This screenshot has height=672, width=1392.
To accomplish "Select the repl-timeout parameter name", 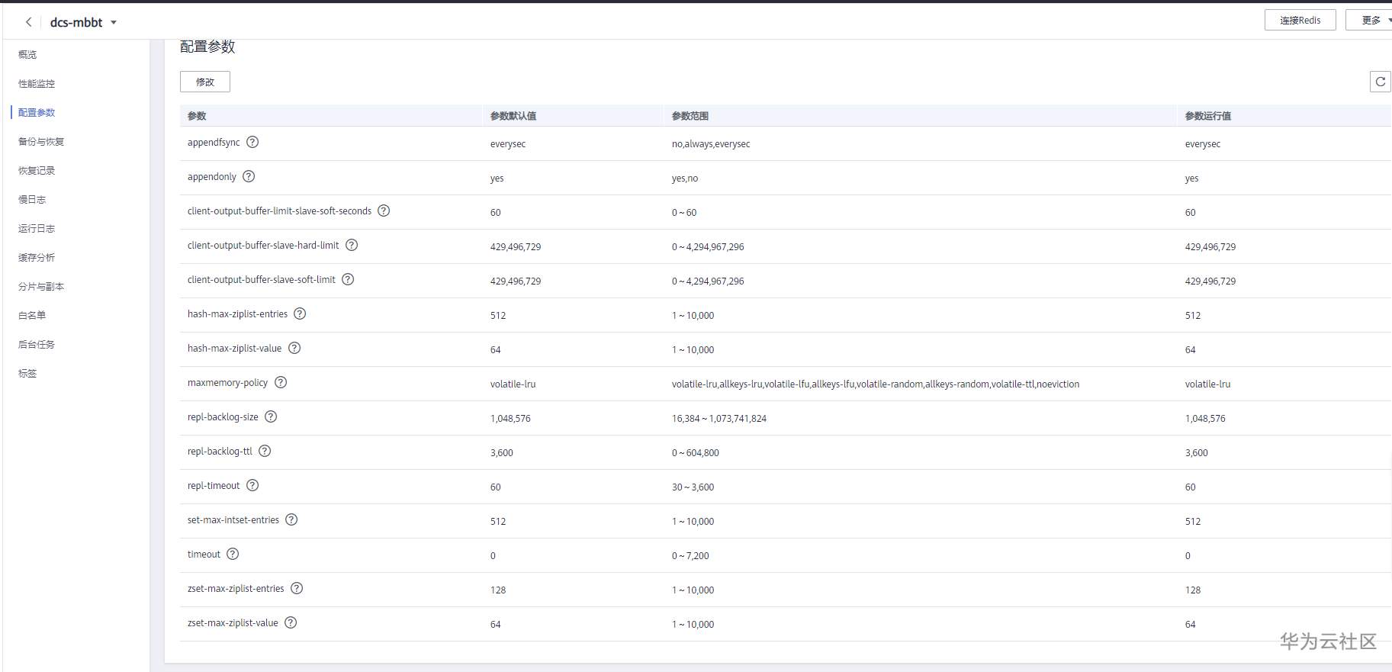I will pos(214,486).
